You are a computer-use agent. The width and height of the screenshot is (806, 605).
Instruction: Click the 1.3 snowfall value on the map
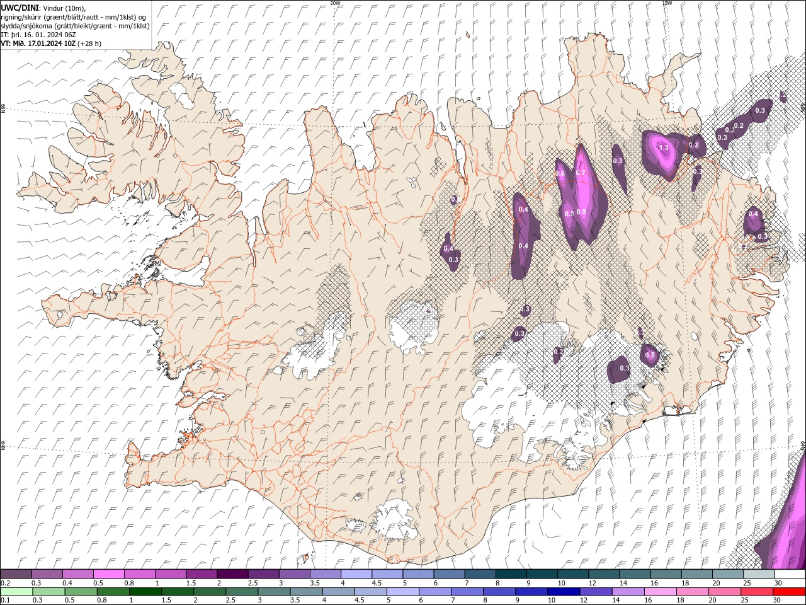point(663,147)
